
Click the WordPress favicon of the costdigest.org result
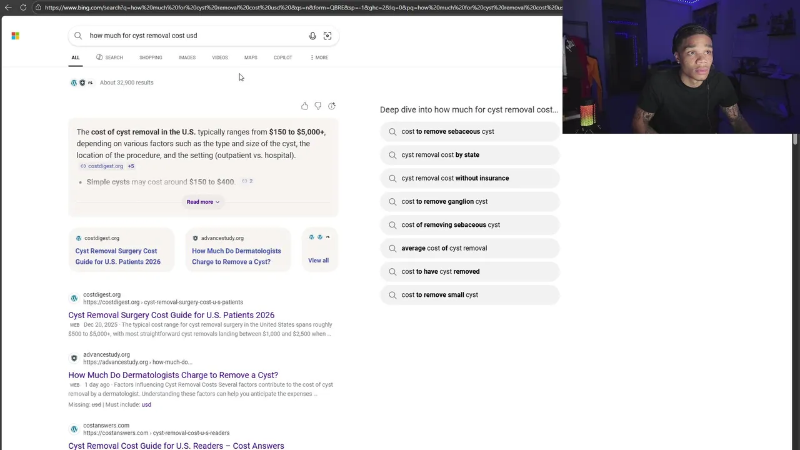[x=74, y=298]
